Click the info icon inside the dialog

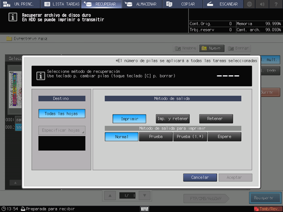pyautogui.click(x=41, y=76)
